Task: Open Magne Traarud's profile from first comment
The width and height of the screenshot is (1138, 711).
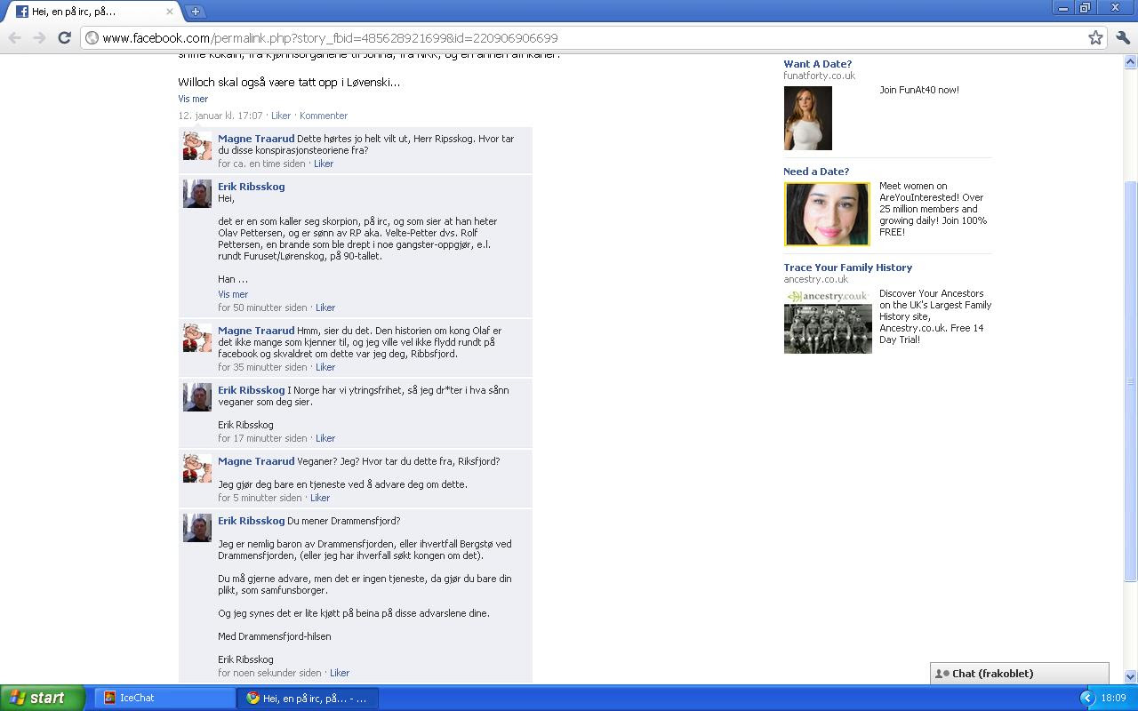Action: [x=256, y=139]
